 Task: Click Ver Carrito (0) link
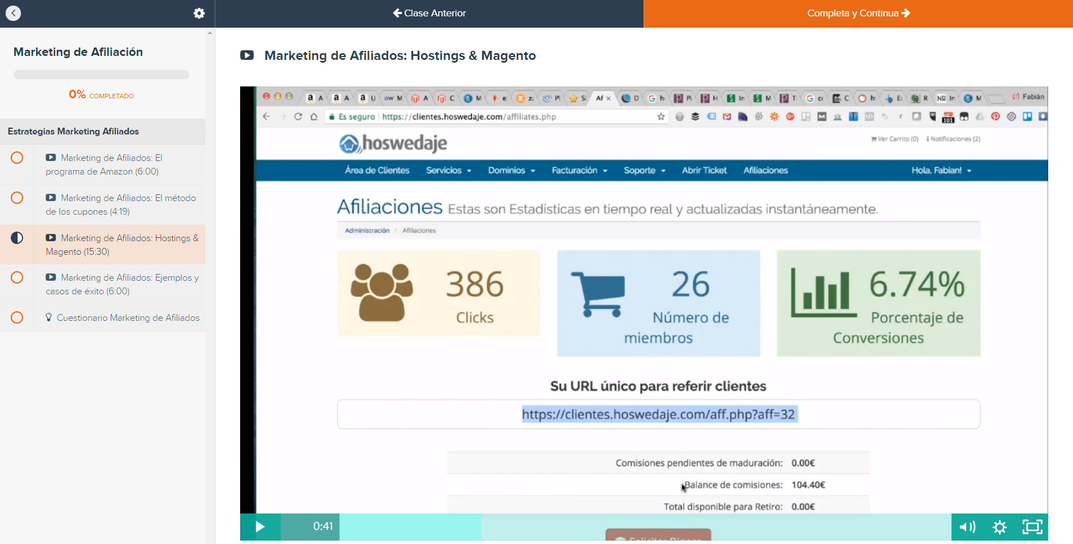point(894,139)
